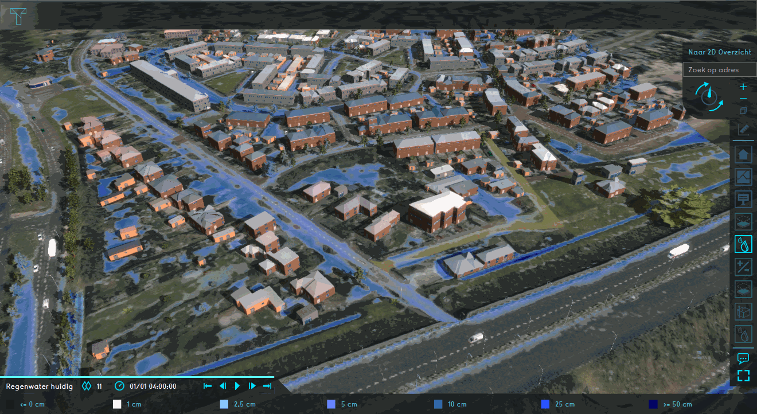This screenshot has height=414, width=757.
Task: Click the >= 50 cm legend swatch
Action: (x=653, y=404)
